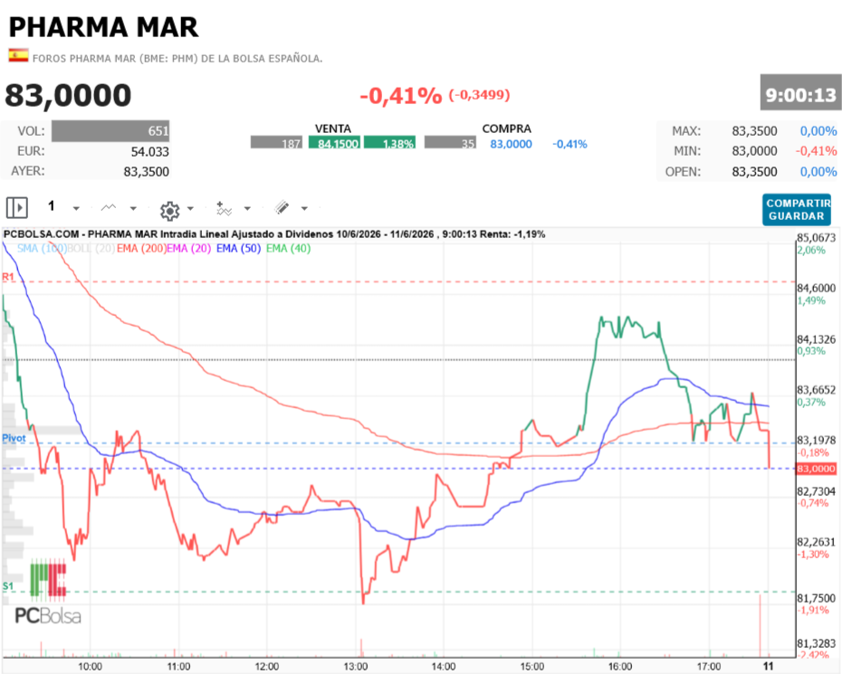This screenshot has height=674, width=842.
Task: Click the 16:00 time axis label
Action: coord(620,667)
